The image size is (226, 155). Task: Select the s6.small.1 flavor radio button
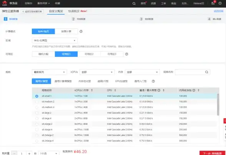[37, 96]
